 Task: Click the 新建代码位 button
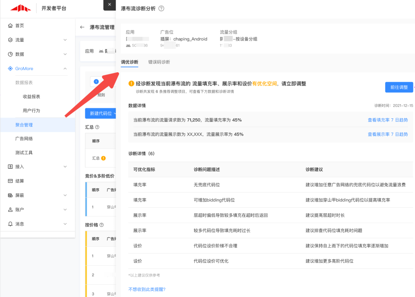point(101,114)
